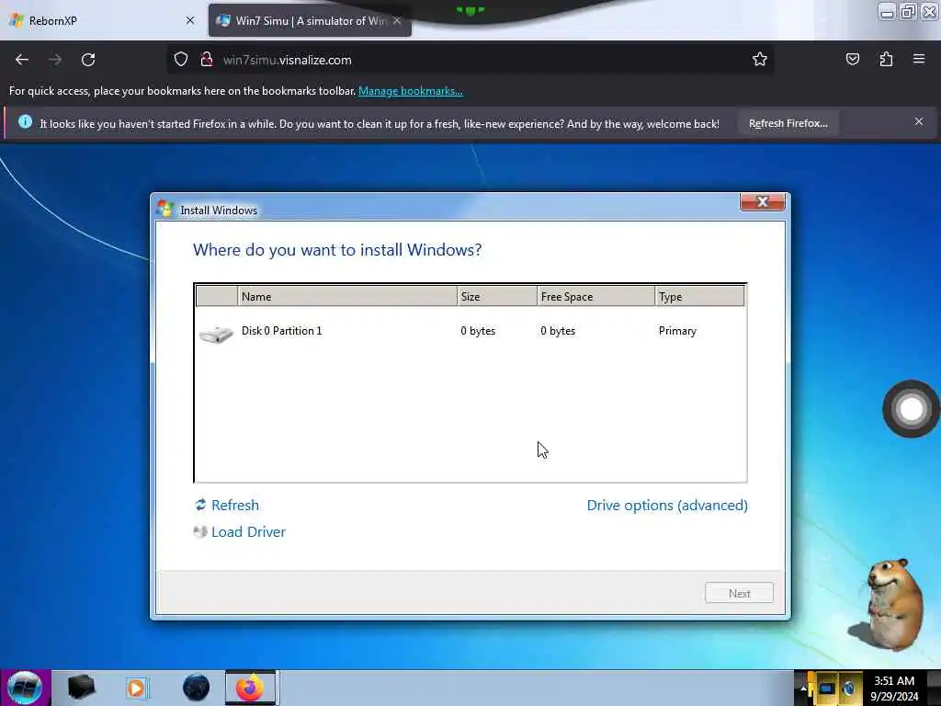This screenshot has height=706, width=941.
Task: Click the "Primary" type cell
Action: click(677, 331)
